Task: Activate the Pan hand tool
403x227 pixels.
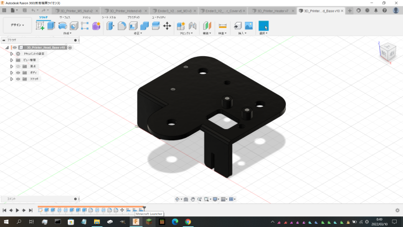Action: click(192, 199)
